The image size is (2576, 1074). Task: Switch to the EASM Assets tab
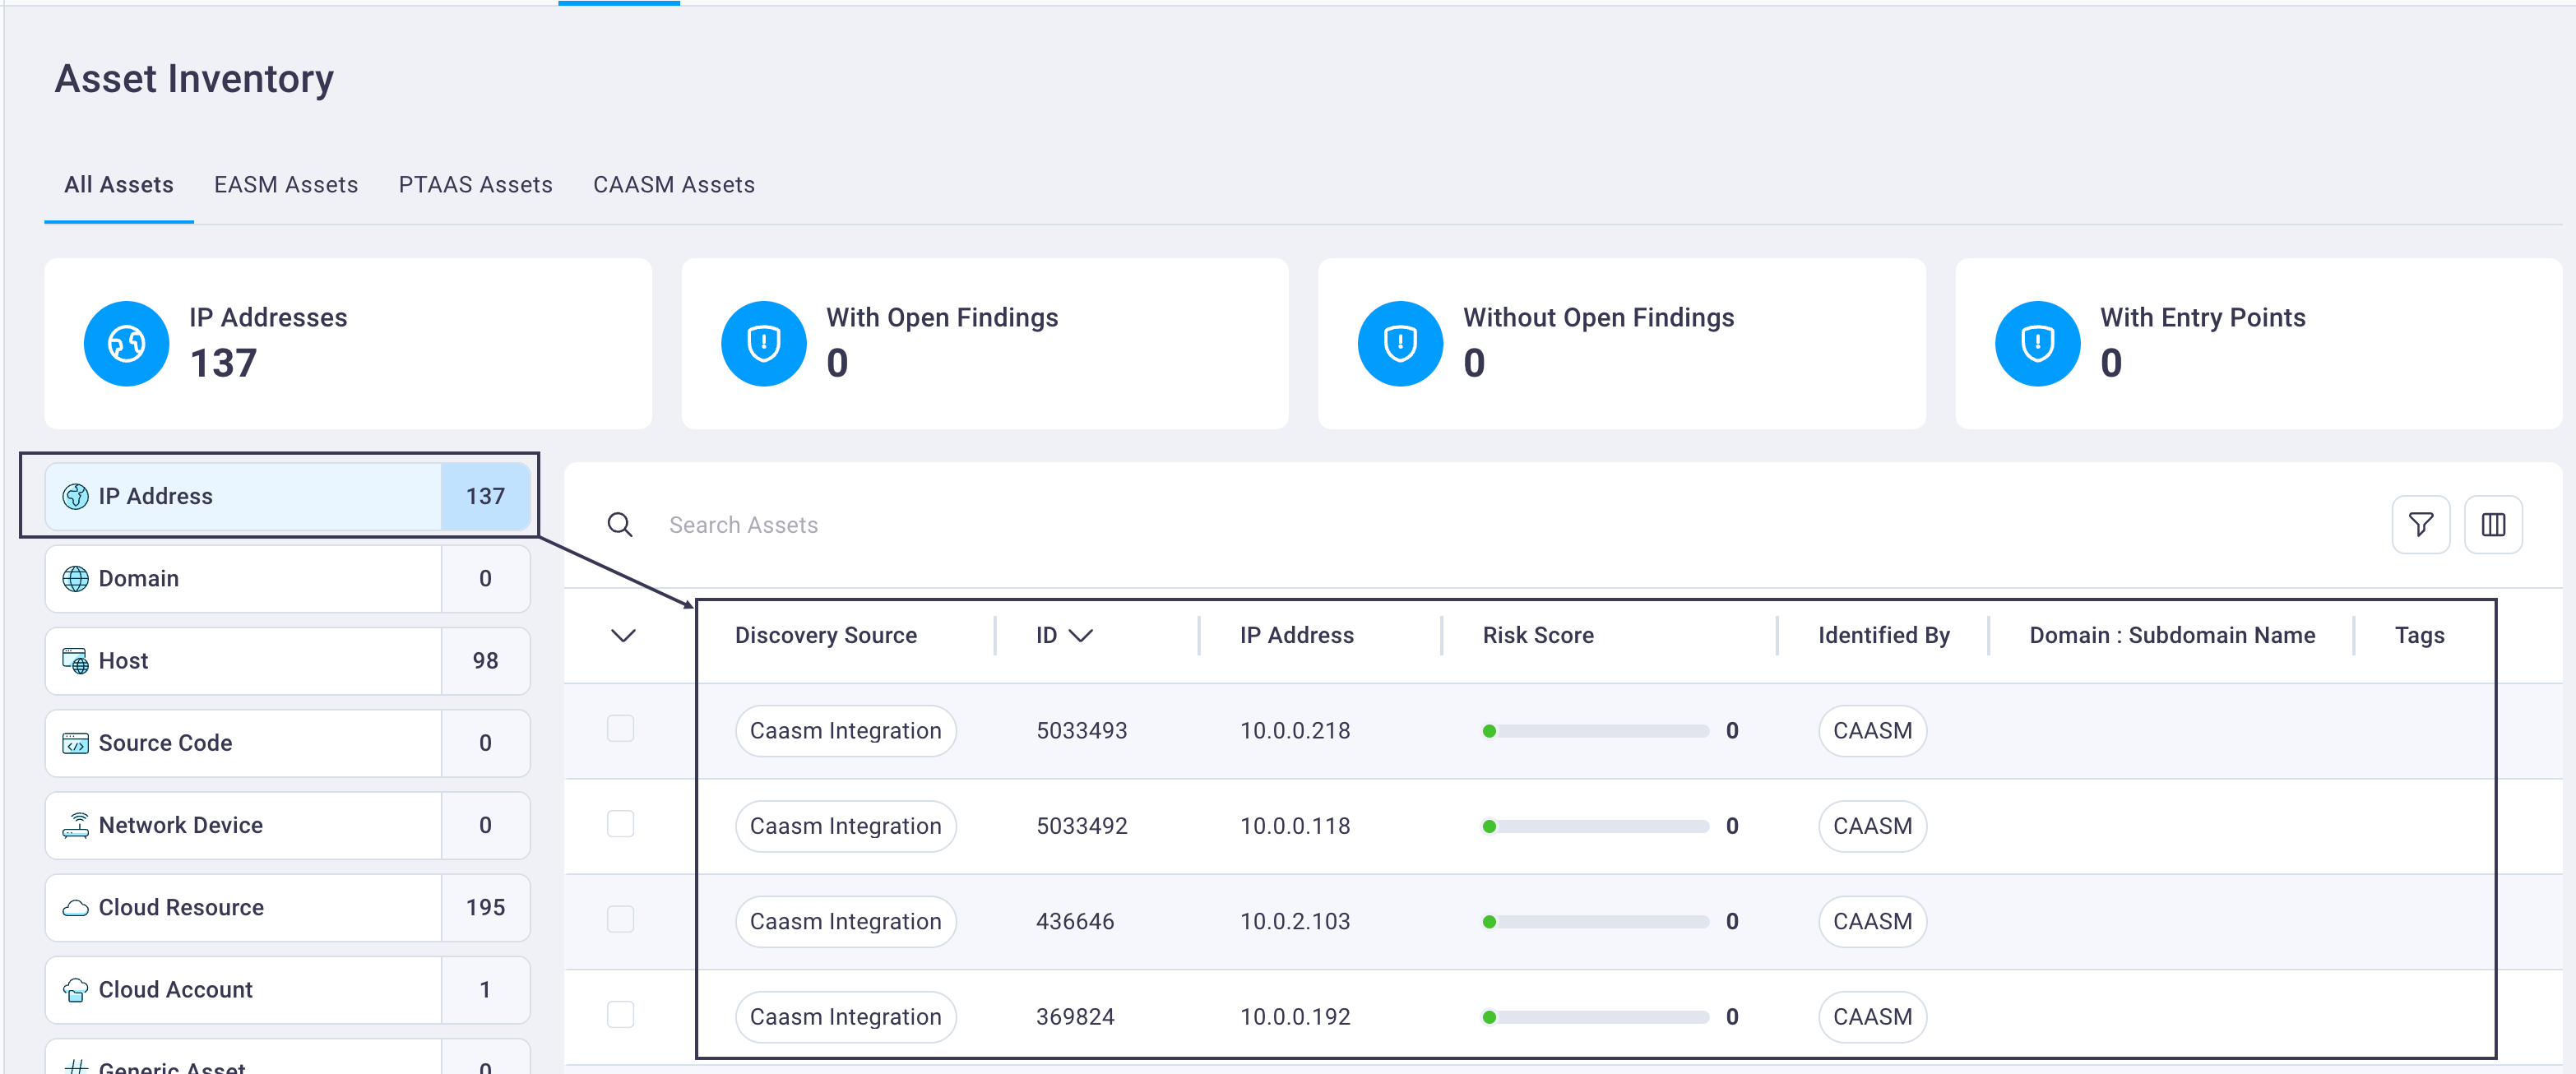285,184
